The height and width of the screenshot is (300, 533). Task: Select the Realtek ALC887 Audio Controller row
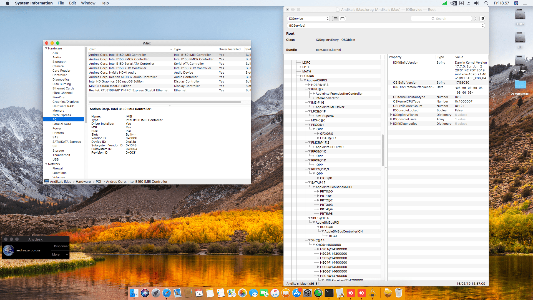[x=170, y=77]
